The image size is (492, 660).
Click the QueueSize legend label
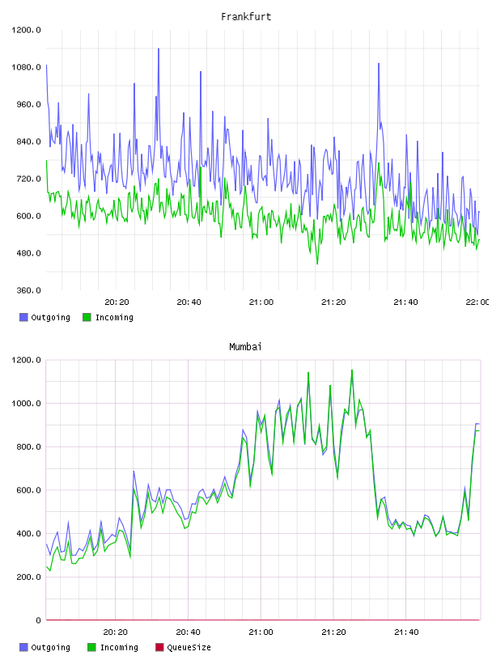189,647
